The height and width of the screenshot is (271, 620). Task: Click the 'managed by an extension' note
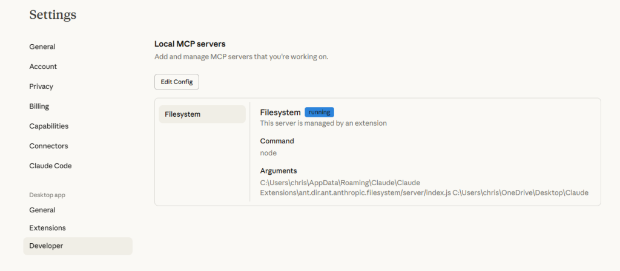(323, 123)
